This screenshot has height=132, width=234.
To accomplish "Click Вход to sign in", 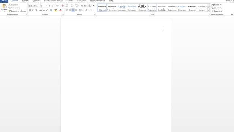I will pyautogui.click(x=228, y=1).
